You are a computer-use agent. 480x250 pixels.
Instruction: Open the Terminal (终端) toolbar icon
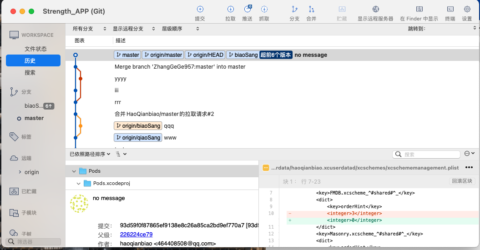pos(450,9)
